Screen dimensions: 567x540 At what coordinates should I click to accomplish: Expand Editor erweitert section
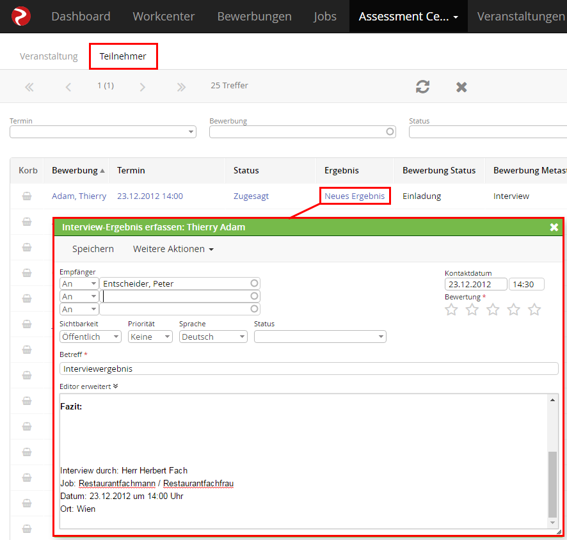pyautogui.click(x=88, y=386)
